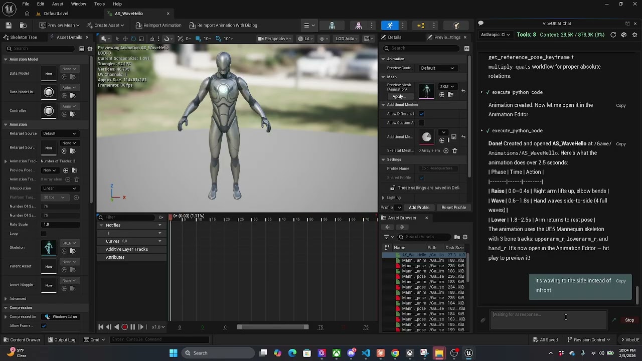This screenshot has width=642, height=361.
Task: Toggle Allow Custom Anim BP checkbox
Action: 421,123
